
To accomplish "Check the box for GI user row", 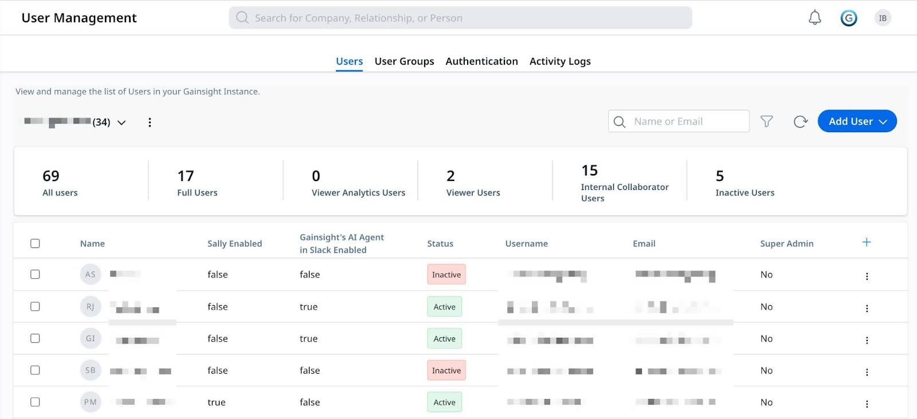I will tap(35, 338).
